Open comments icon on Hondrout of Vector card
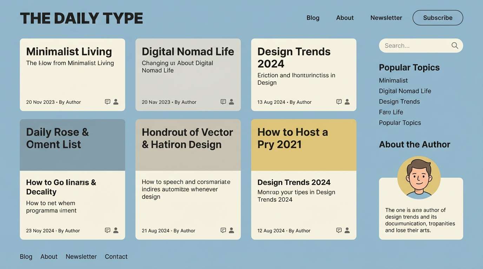This screenshot has height=269, width=483. (223, 230)
